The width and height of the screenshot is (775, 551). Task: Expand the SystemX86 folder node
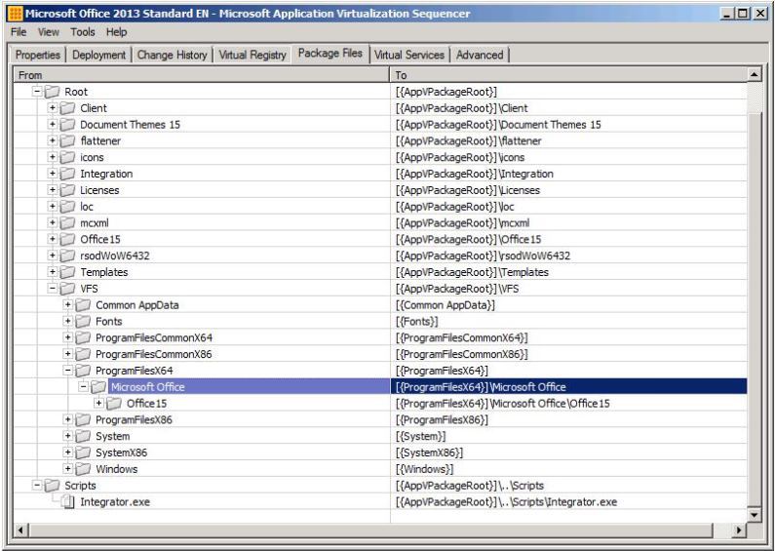[x=67, y=453]
